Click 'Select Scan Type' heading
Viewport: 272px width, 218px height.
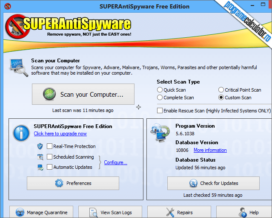pyautogui.click(x=178, y=82)
